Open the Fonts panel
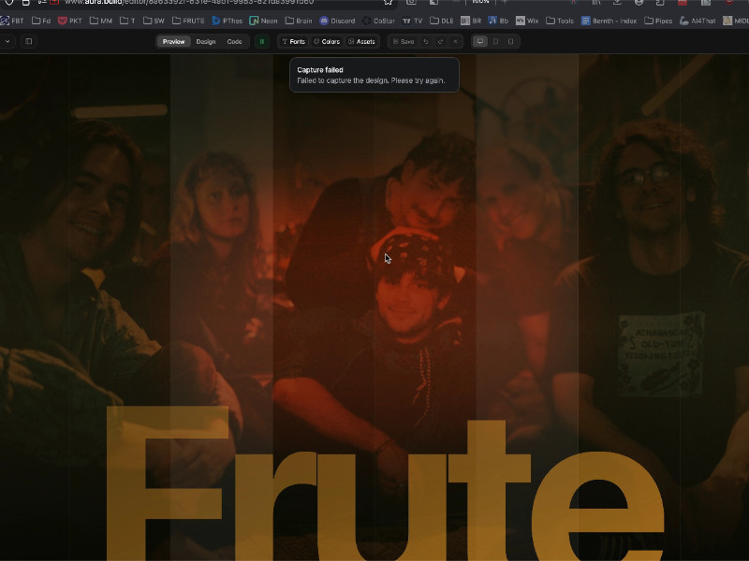The image size is (749, 561). (294, 41)
